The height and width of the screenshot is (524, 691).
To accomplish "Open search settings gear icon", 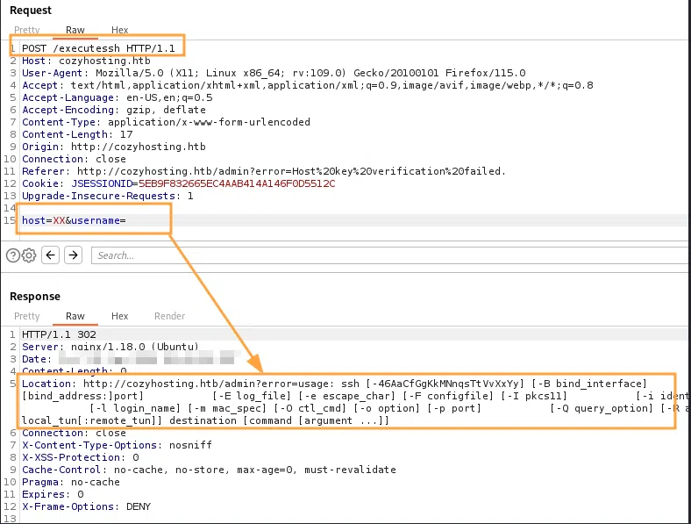I will [x=29, y=255].
